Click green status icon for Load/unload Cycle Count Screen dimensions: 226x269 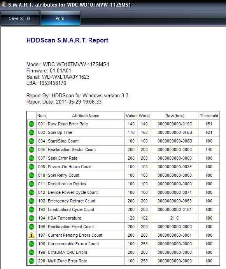pos(32,209)
